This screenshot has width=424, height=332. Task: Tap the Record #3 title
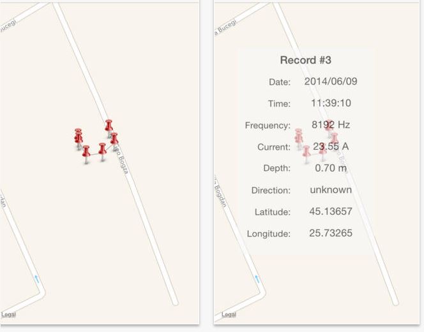305,61
